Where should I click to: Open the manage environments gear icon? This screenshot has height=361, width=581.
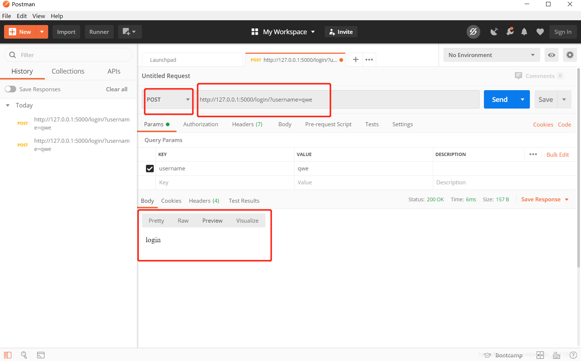[x=570, y=55]
